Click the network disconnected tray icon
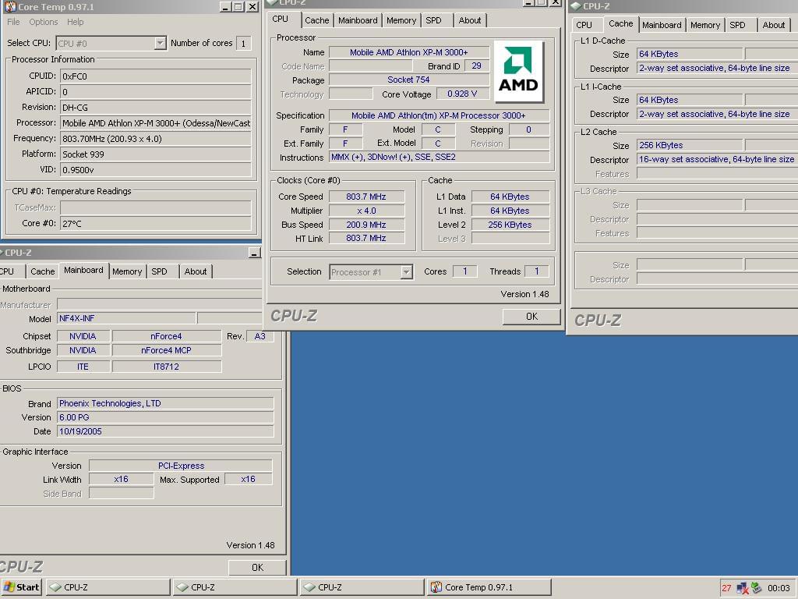Screen dimensions: 798x599 click(x=742, y=588)
